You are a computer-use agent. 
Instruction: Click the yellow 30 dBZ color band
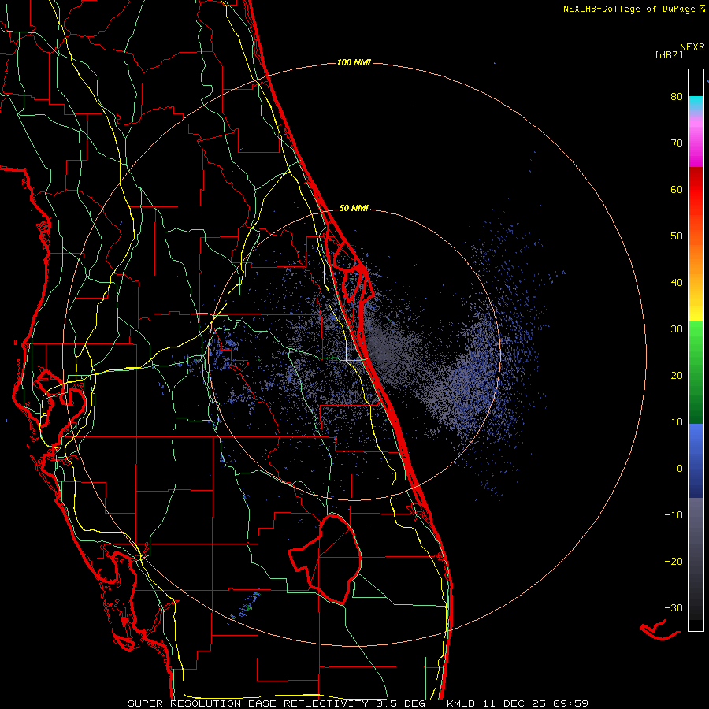696,314
